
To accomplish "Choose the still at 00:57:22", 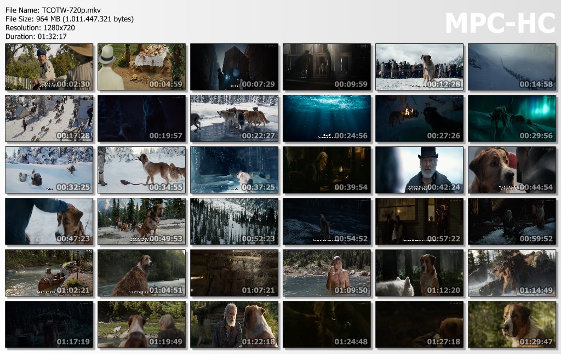I will coord(419,221).
